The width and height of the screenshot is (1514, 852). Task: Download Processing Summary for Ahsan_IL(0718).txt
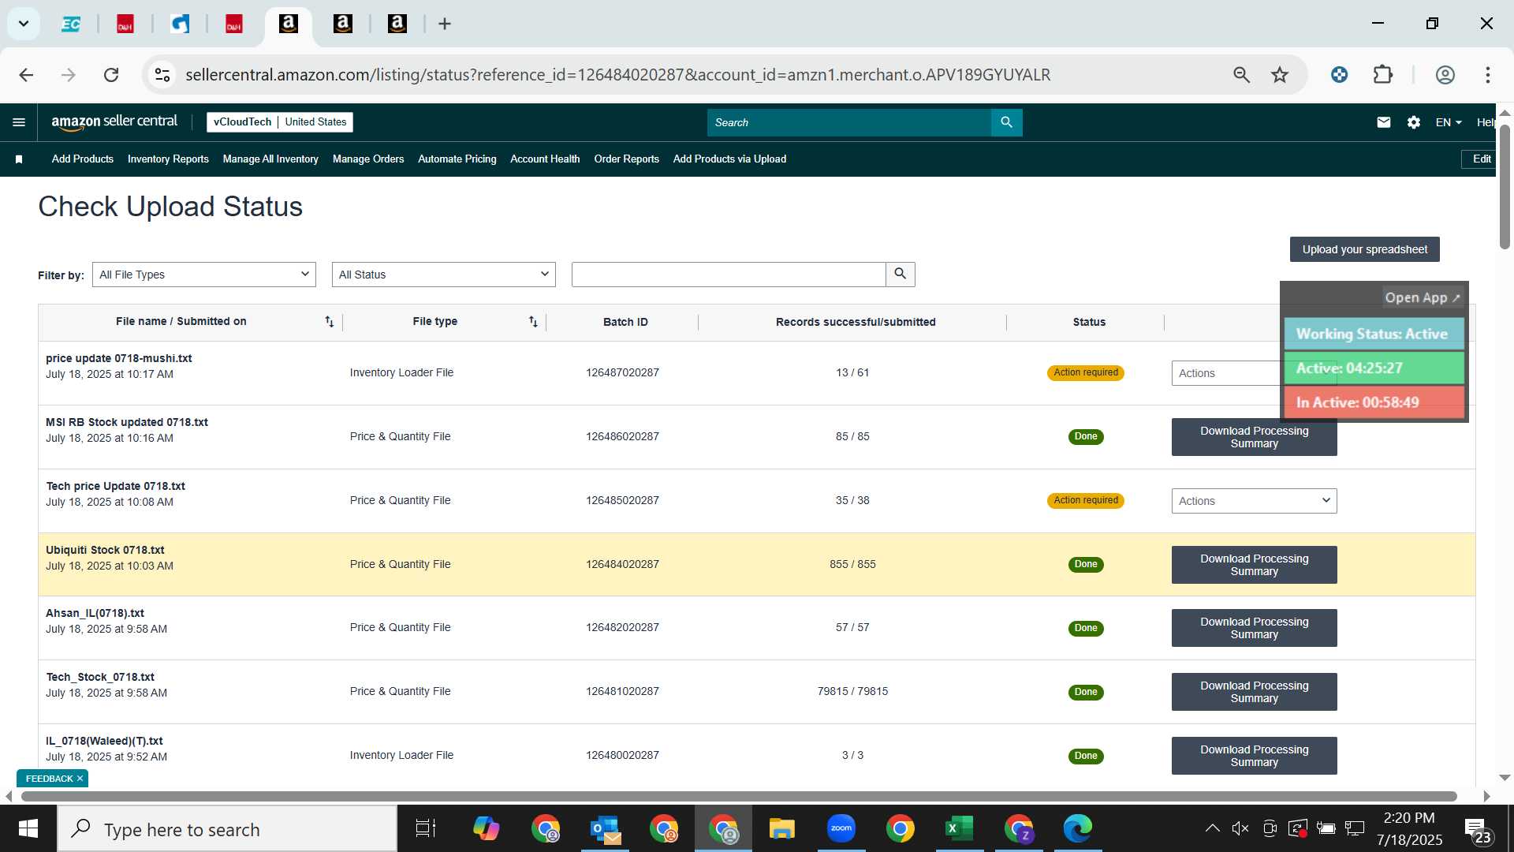coord(1255,628)
